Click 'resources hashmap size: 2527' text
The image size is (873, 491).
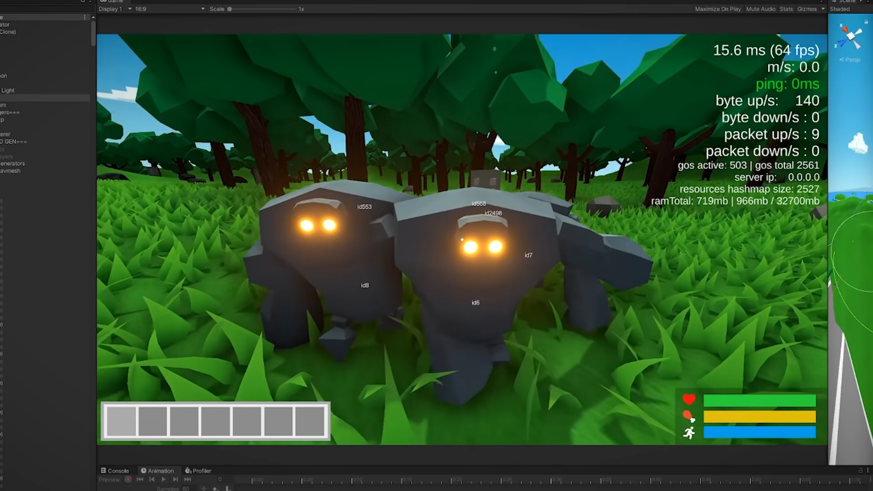click(749, 189)
